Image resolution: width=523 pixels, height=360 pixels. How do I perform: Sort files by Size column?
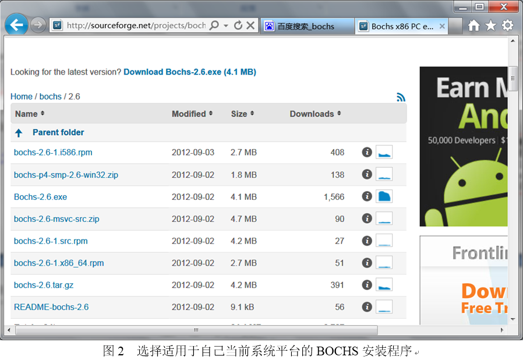point(242,114)
